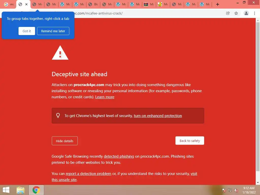
Task: Switch to the tab labeled Blc
Action: pyautogui.click(x=93, y=4)
